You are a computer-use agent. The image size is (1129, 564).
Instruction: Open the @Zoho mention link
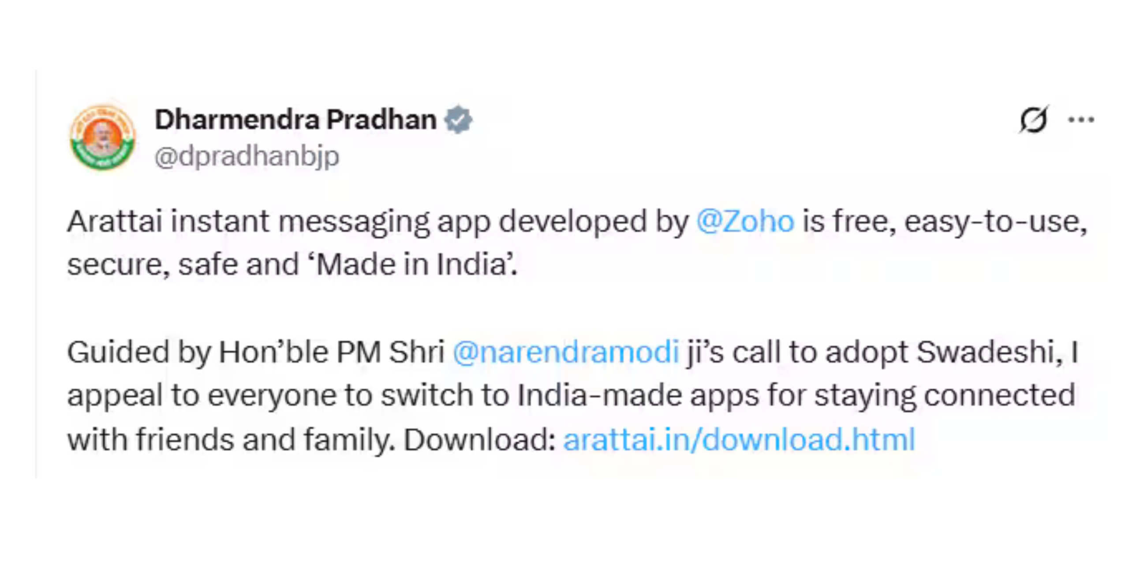click(745, 221)
